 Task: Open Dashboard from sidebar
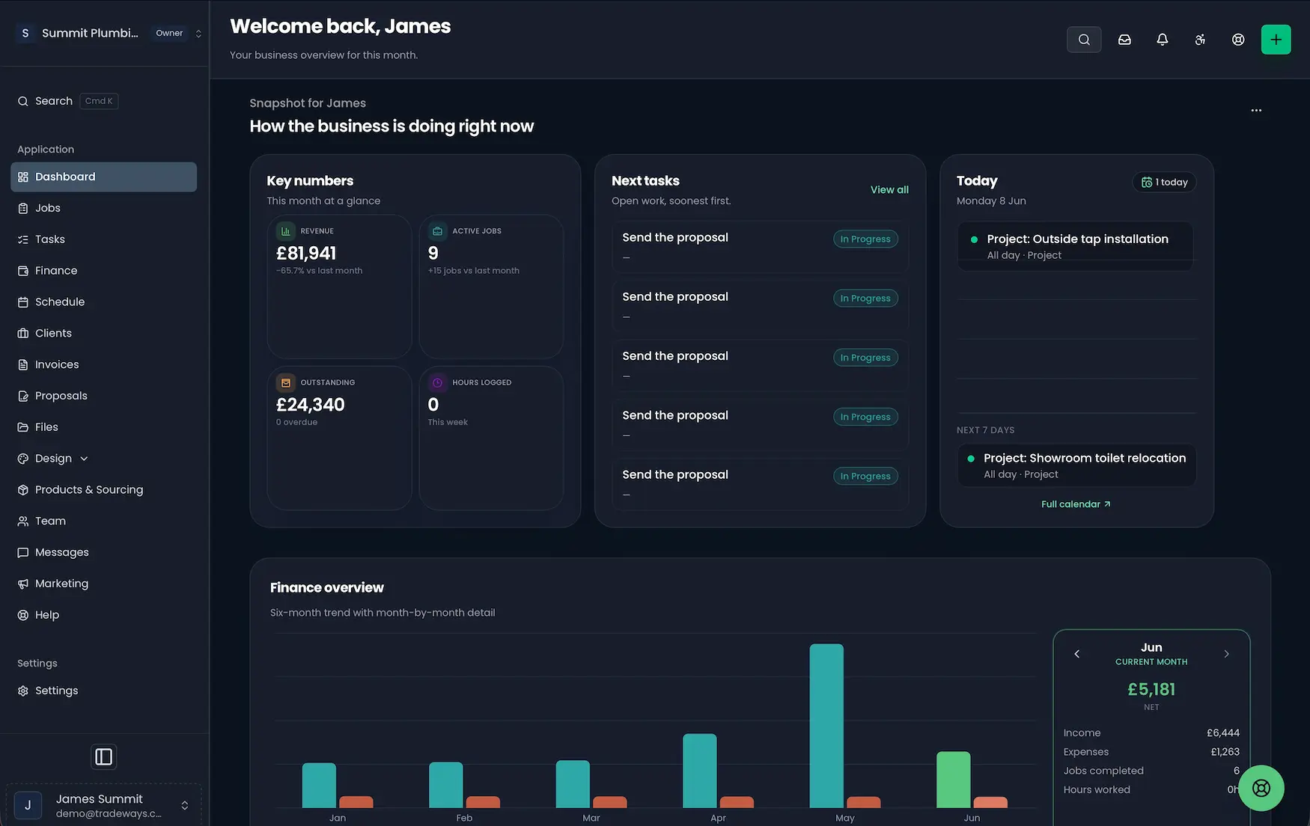tap(104, 177)
